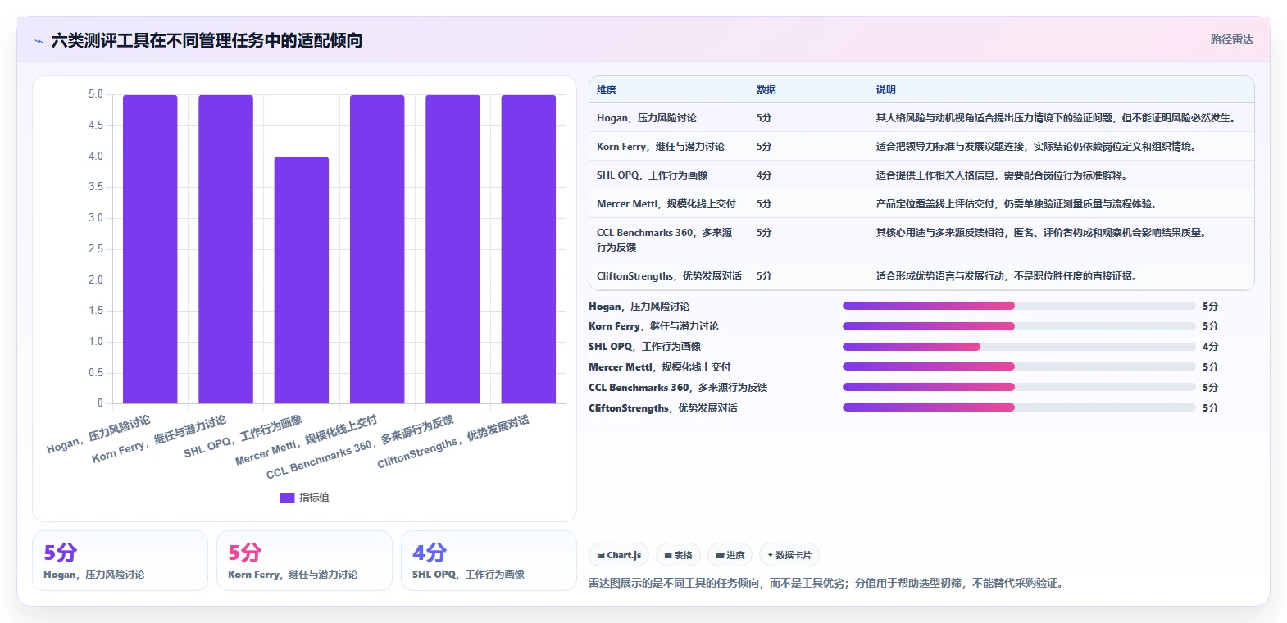Toggle the 指标值 legend swatch
This screenshot has height=623, width=1287.
click(x=287, y=498)
